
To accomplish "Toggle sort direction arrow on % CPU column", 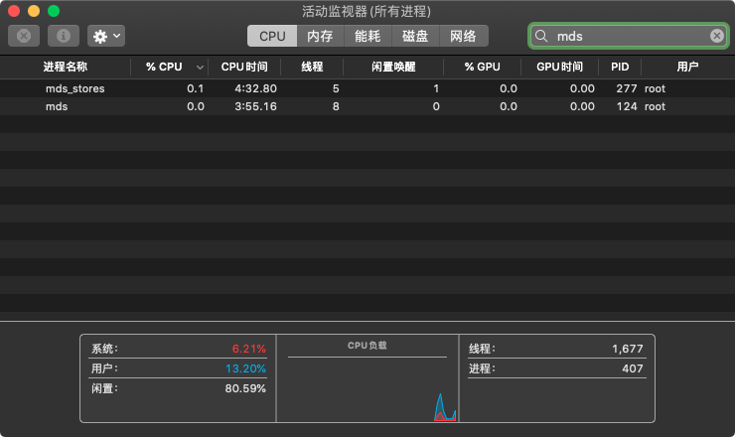I will pos(201,68).
